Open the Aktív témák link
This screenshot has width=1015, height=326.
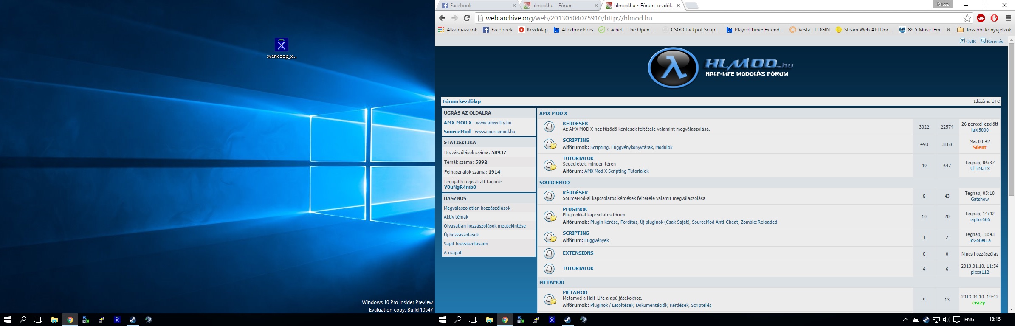(456, 217)
